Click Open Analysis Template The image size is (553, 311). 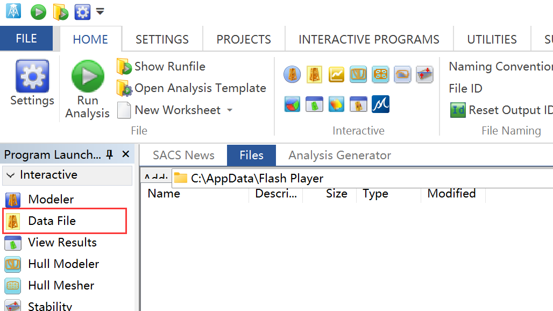click(200, 88)
